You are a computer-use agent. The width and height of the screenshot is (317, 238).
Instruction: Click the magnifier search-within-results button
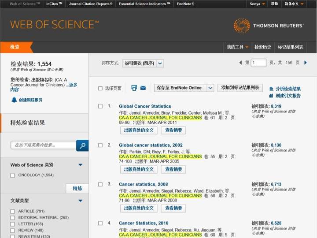(x=82, y=145)
